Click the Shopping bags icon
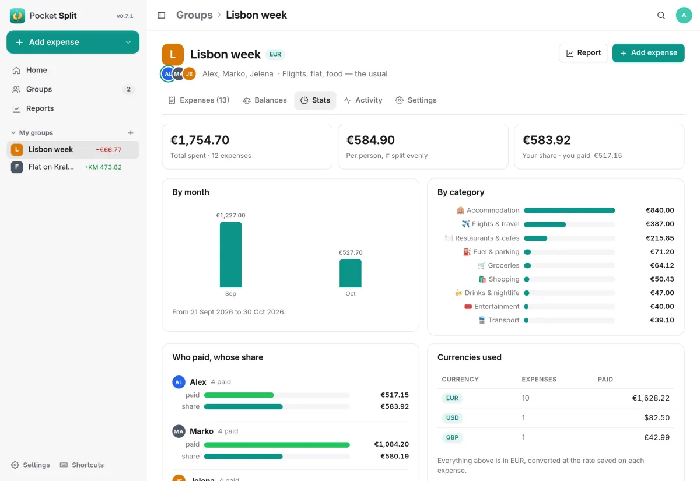Screen dimensions: 700x481 pos(482,279)
